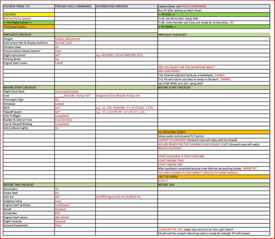Select "Run PF after setting up Main Panel"
This screenshot has width=275, height=239.
point(213,10)
